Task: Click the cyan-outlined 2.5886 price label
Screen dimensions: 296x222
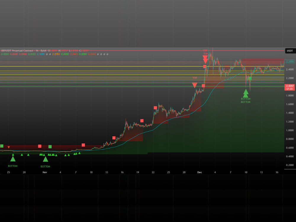Action: pos(290,61)
